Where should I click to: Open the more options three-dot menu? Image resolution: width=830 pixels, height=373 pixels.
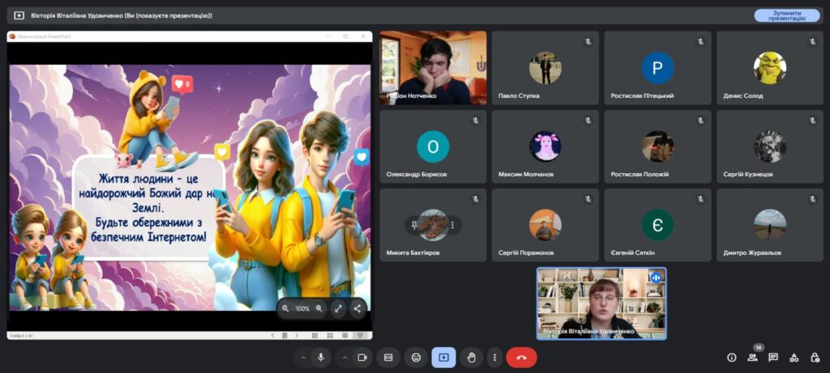pyautogui.click(x=494, y=357)
